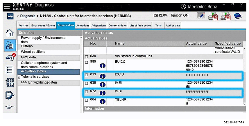This screenshot has height=126, width=249.
Task: Open the control unit network sidebar icon
Action: point(10,82)
